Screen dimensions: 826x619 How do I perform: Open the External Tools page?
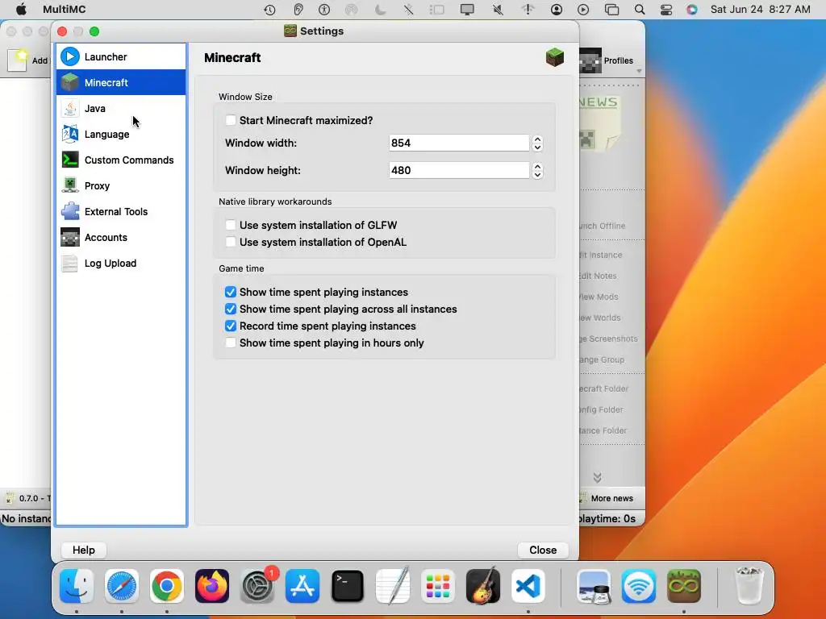tap(121, 211)
